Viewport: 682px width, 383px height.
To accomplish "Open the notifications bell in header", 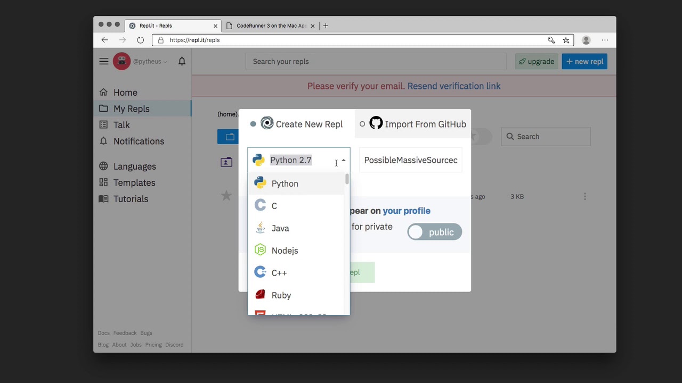I will 182,61.
